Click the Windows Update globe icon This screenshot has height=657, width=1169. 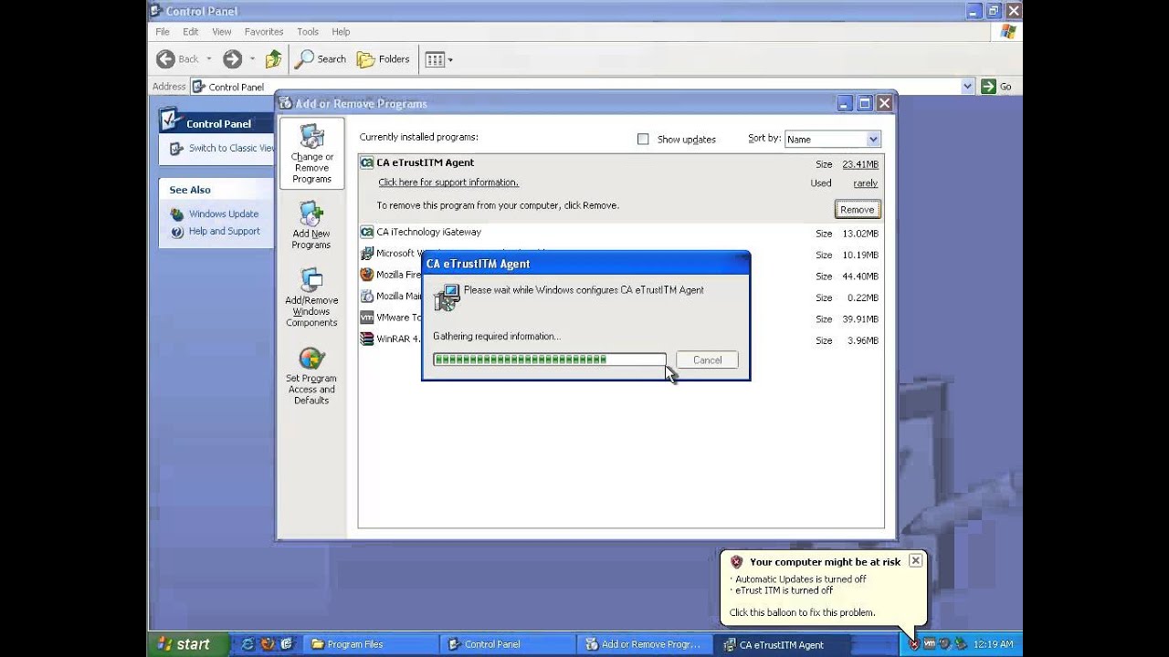[x=177, y=214]
